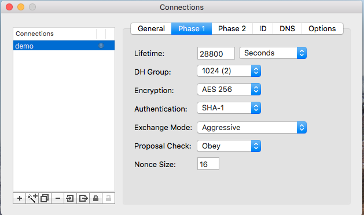
Task: Click the Lifetime: label
Action: (x=149, y=54)
